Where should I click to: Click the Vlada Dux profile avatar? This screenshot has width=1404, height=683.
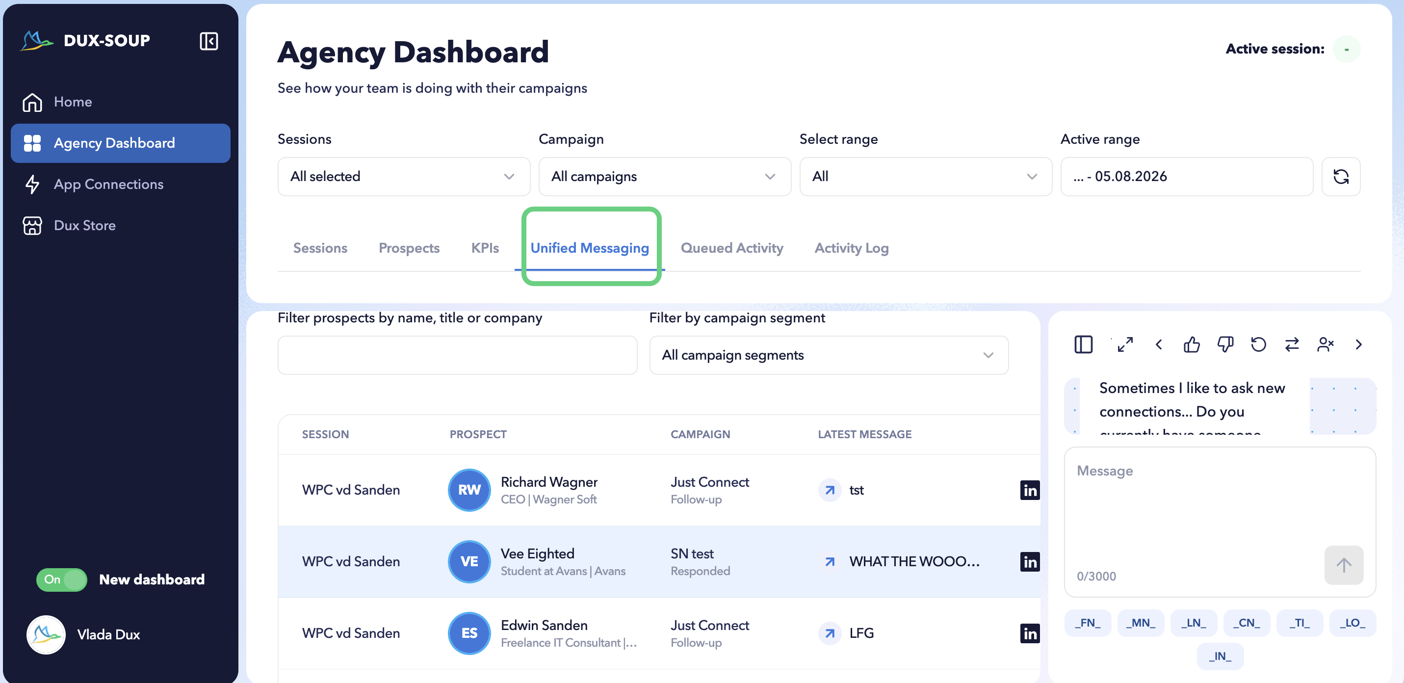(46, 634)
